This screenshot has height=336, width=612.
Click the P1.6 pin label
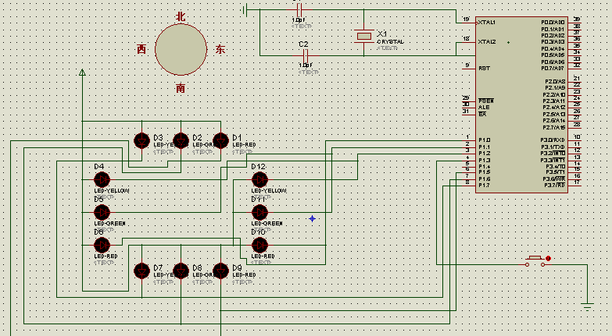coord(485,179)
